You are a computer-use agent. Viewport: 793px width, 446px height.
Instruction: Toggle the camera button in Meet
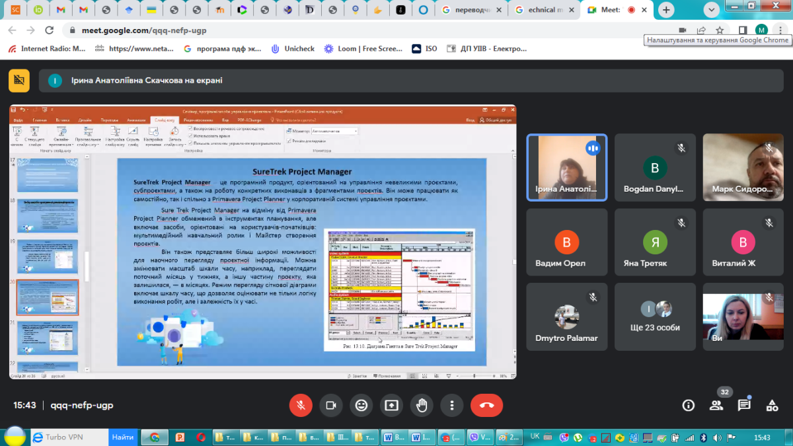pos(331,405)
